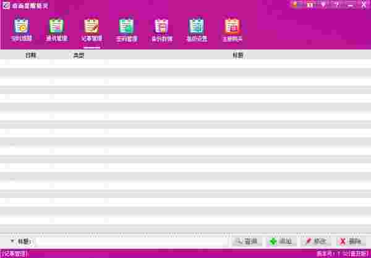Screen dimensions: 371x258
Task: Expand the search field dropdown arrow beside 标题
Action: pos(12,241)
